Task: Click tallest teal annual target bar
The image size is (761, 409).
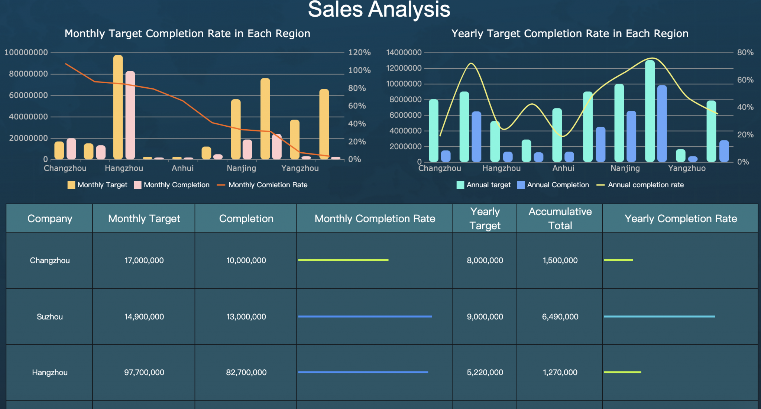Action: (x=650, y=111)
